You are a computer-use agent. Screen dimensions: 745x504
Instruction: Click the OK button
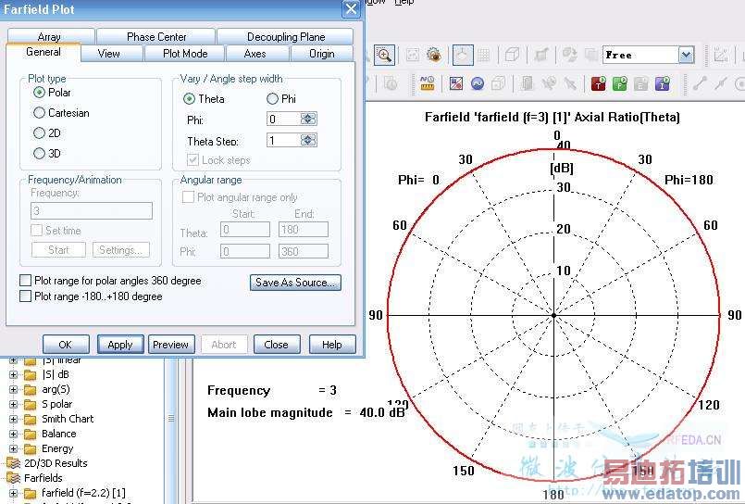click(x=66, y=345)
